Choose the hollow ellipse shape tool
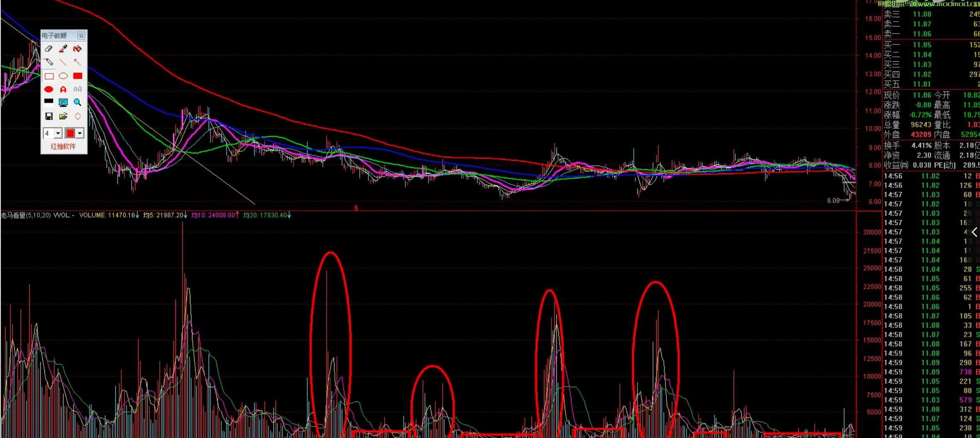 click(x=63, y=76)
